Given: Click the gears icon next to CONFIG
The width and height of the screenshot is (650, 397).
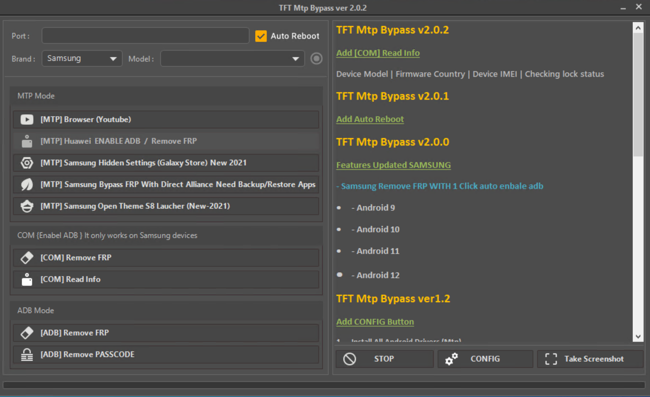Looking at the screenshot, I should coord(451,359).
